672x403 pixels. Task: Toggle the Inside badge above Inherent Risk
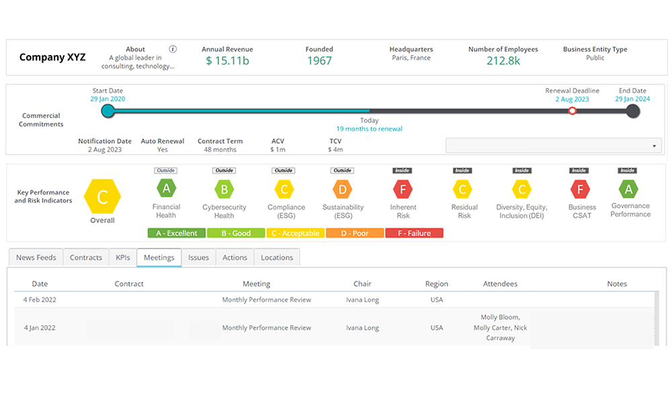[x=402, y=171]
